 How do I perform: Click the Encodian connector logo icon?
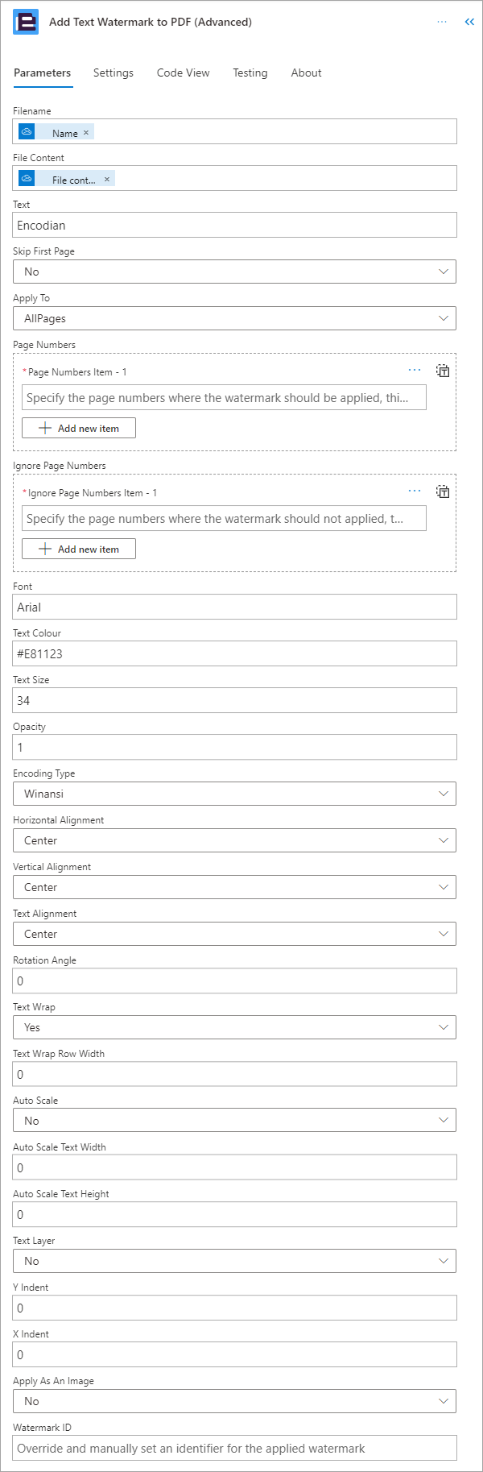pos(26,22)
